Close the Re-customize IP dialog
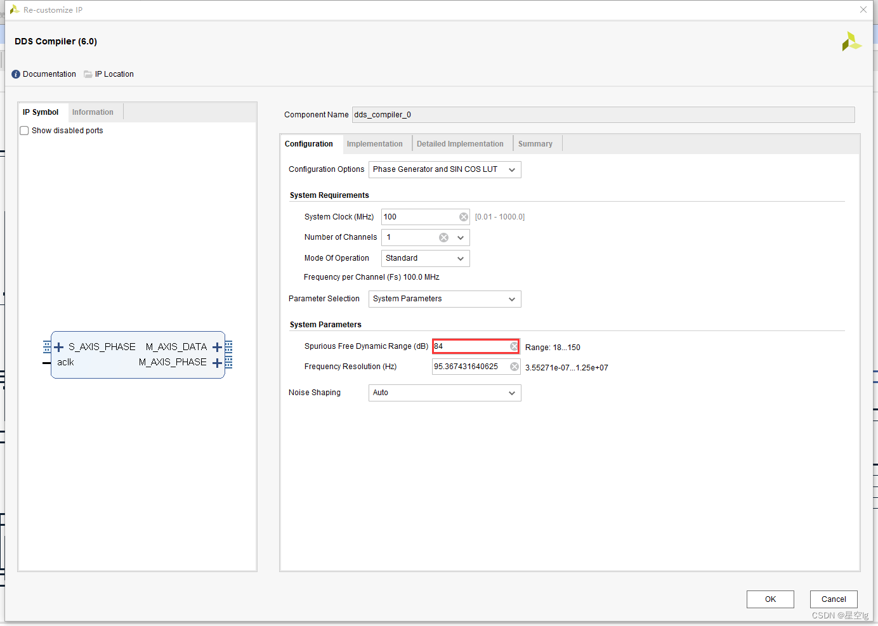Screen dimensions: 878x626 [863, 10]
